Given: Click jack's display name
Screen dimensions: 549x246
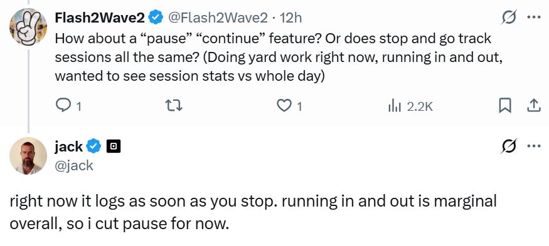Looking at the screenshot, I should (68, 146).
